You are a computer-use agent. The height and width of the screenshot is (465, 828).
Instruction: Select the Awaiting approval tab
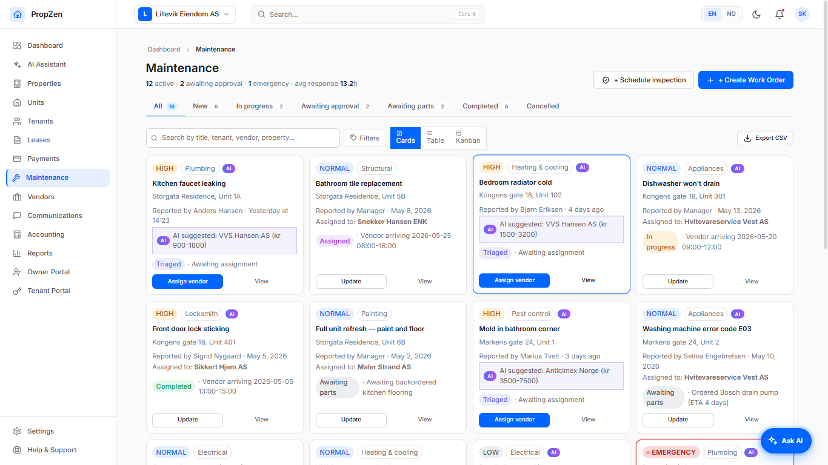point(336,106)
